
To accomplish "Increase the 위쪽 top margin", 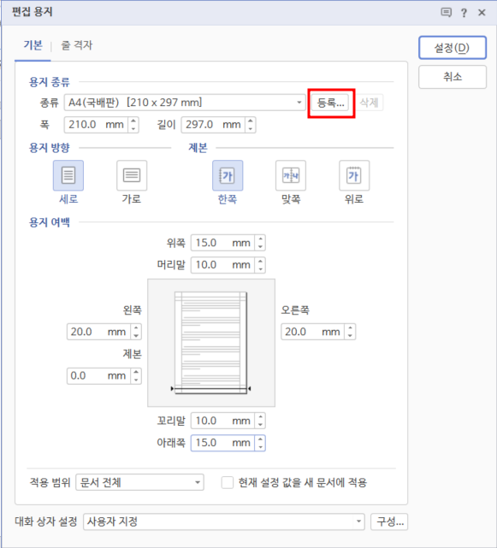I will pyautogui.click(x=260, y=239).
